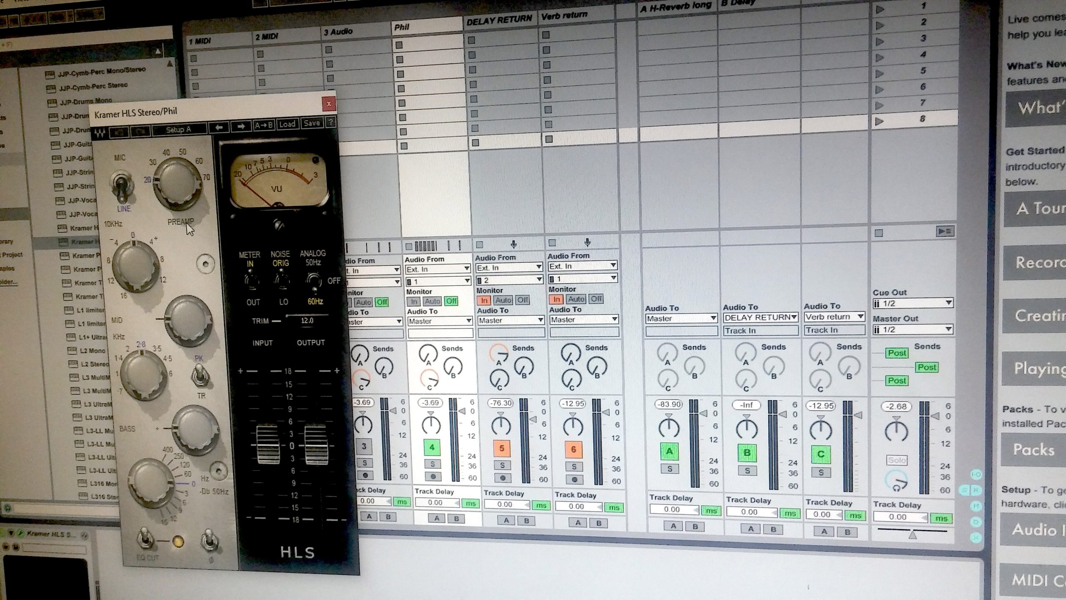Open Cue Out 1/2 dropdown
Viewport: 1066px width, 600px height.
click(x=912, y=303)
